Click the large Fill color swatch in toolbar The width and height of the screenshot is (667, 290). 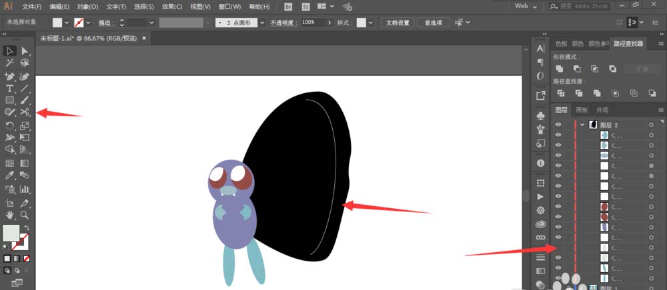[x=11, y=233]
